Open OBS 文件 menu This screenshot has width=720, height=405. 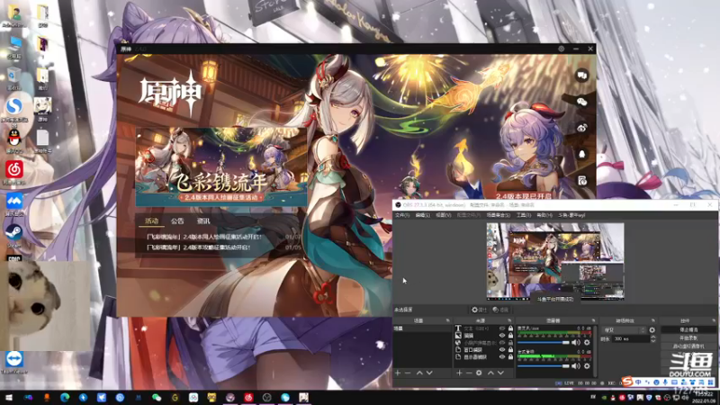(x=402, y=215)
